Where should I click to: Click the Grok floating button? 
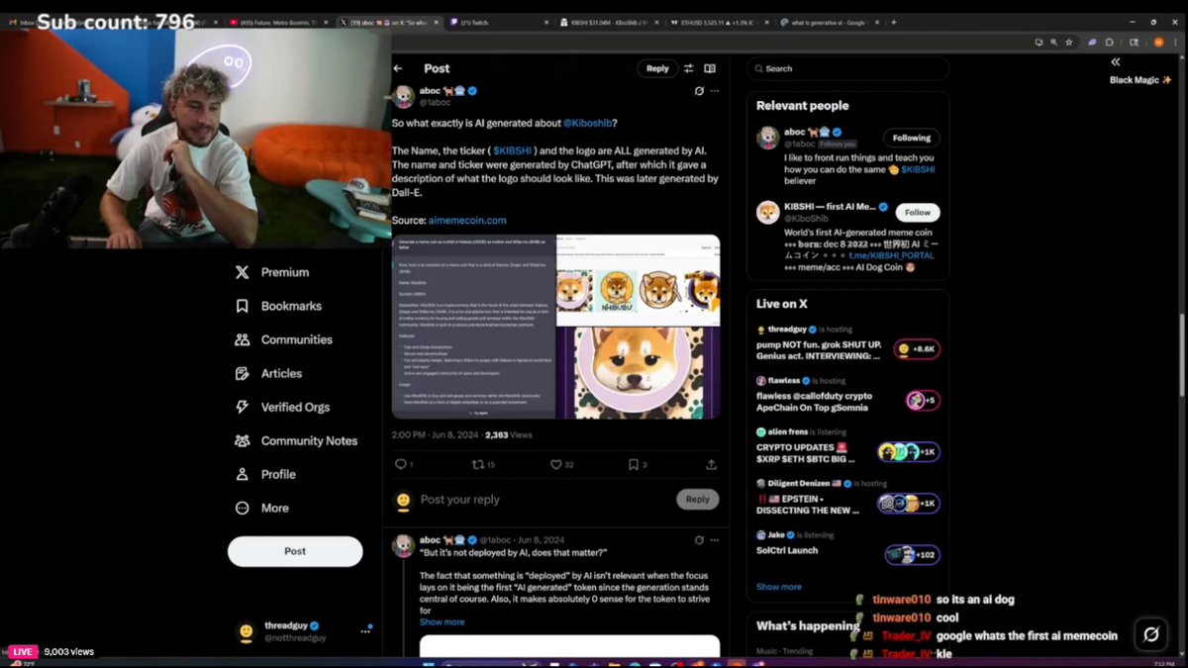point(1151,634)
